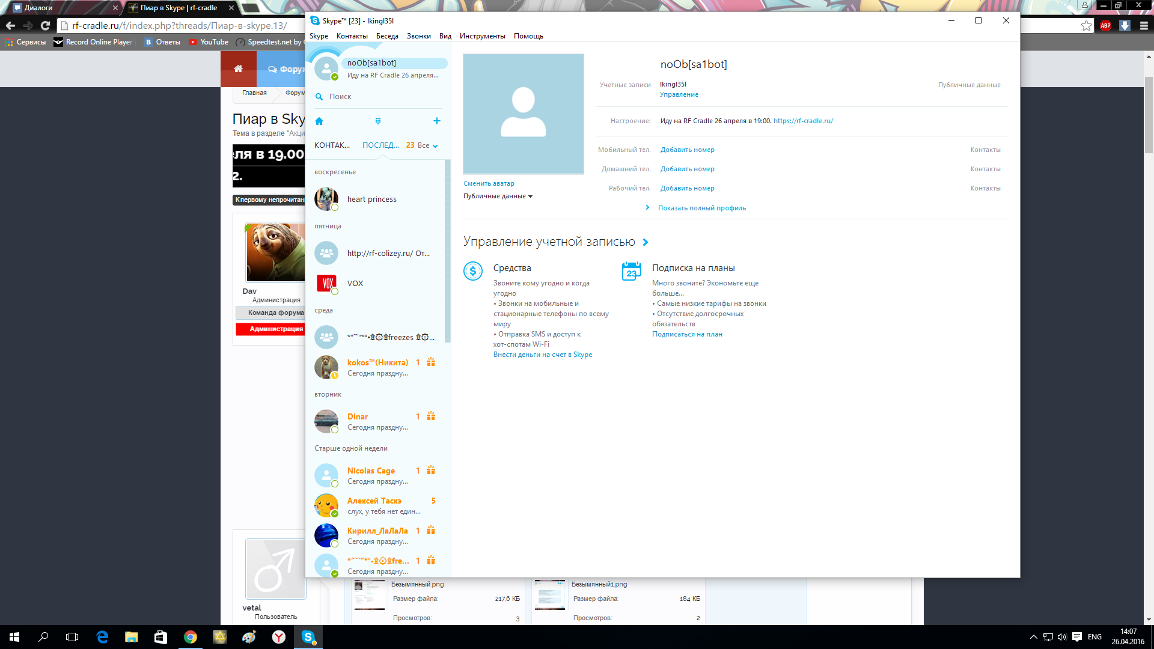The height and width of the screenshot is (649, 1154).
Task: Click the gift icon next to Dinar
Action: 431,416
